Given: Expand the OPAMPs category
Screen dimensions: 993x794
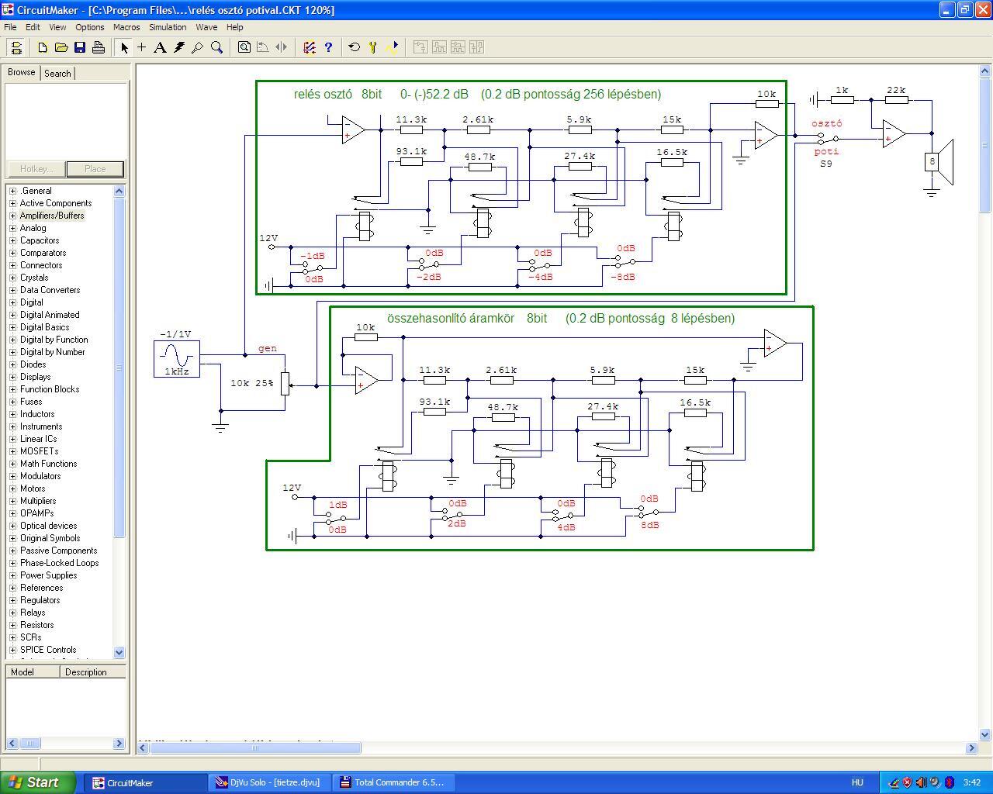Looking at the screenshot, I should [12, 513].
